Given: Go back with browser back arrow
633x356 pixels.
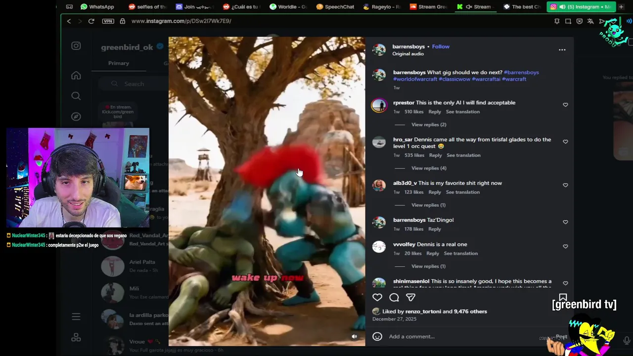Looking at the screenshot, I should (x=69, y=21).
